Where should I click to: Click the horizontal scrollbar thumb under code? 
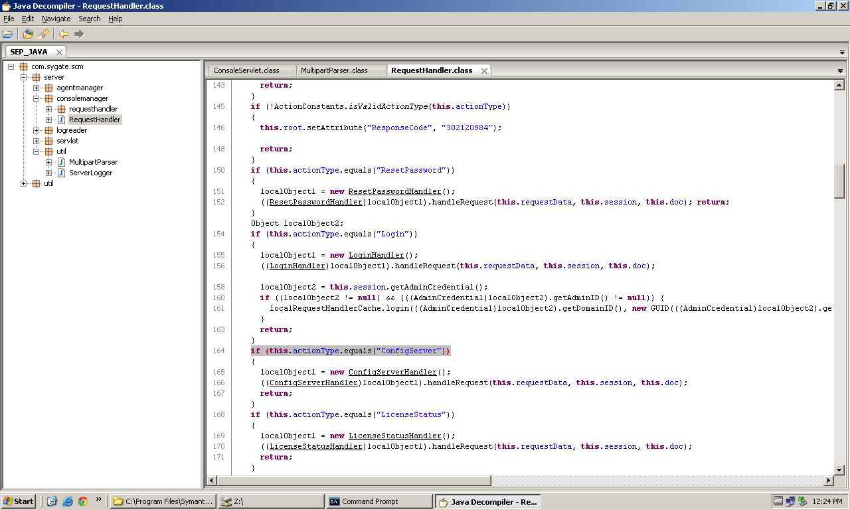[x=355, y=481]
